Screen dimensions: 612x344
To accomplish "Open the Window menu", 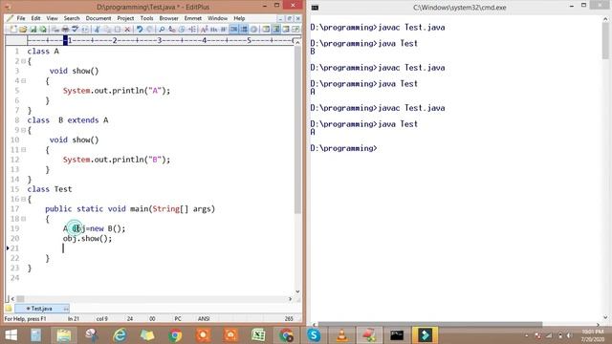I will 217,18.
